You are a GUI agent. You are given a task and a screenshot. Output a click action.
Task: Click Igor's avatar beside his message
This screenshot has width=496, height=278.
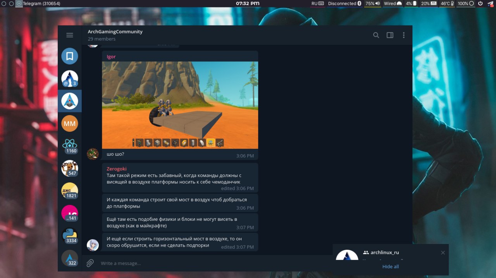click(x=93, y=154)
